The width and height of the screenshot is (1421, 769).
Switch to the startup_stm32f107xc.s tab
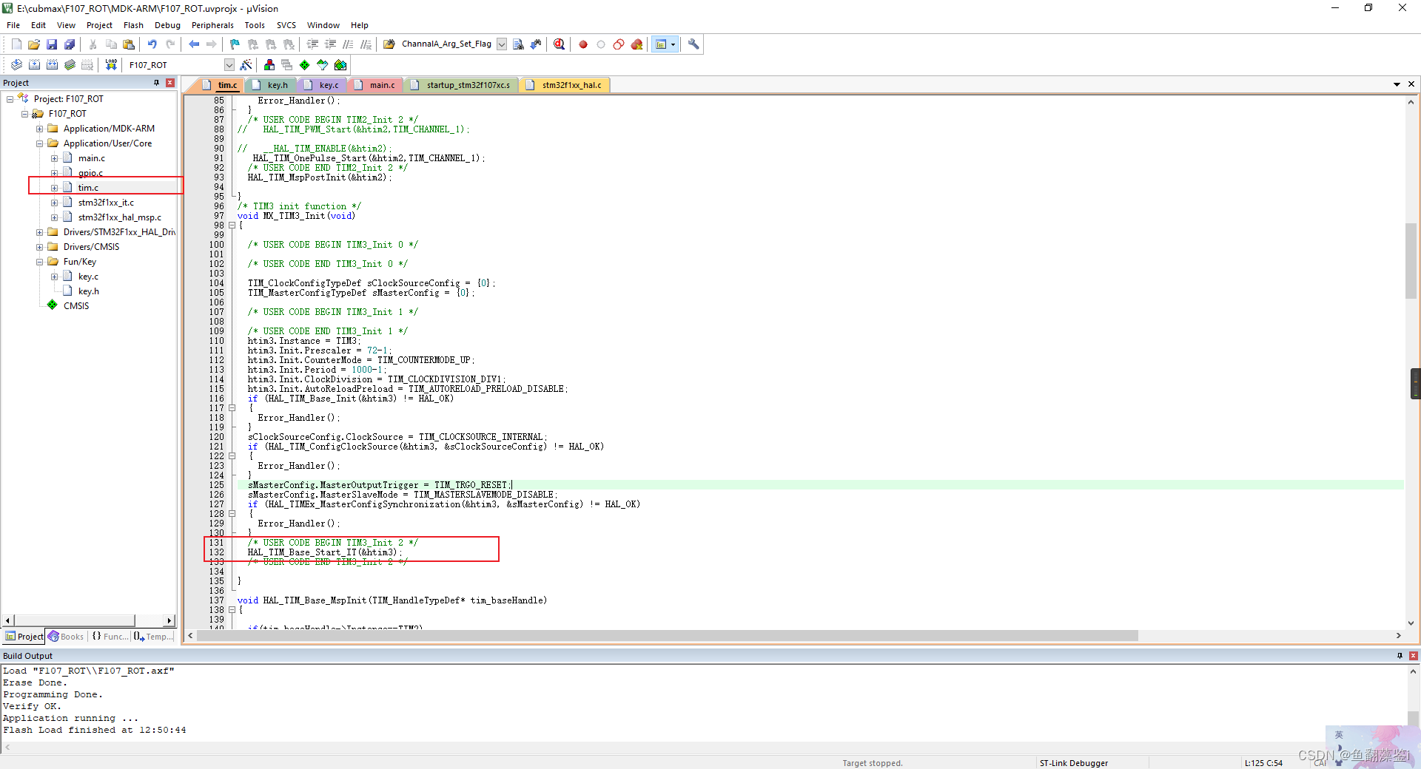pyautogui.click(x=462, y=85)
